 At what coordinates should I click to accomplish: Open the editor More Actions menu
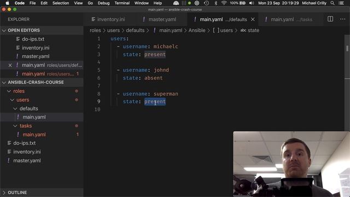(x=343, y=19)
